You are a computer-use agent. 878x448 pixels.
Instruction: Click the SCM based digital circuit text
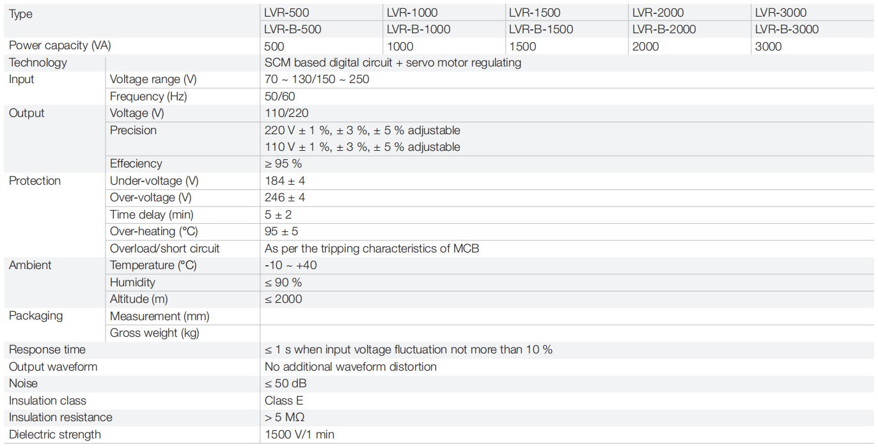[393, 63]
